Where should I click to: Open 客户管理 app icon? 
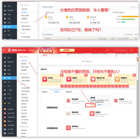[x=5, y=129]
